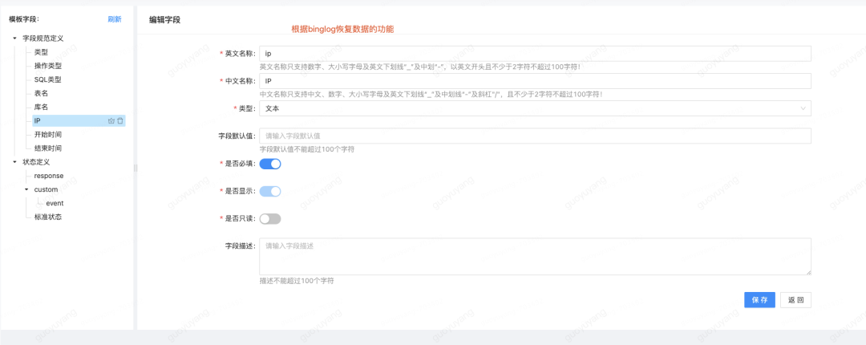Select the response tree item
This screenshot has height=345, width=866.
pyautogui.click(x=49, y=176)
